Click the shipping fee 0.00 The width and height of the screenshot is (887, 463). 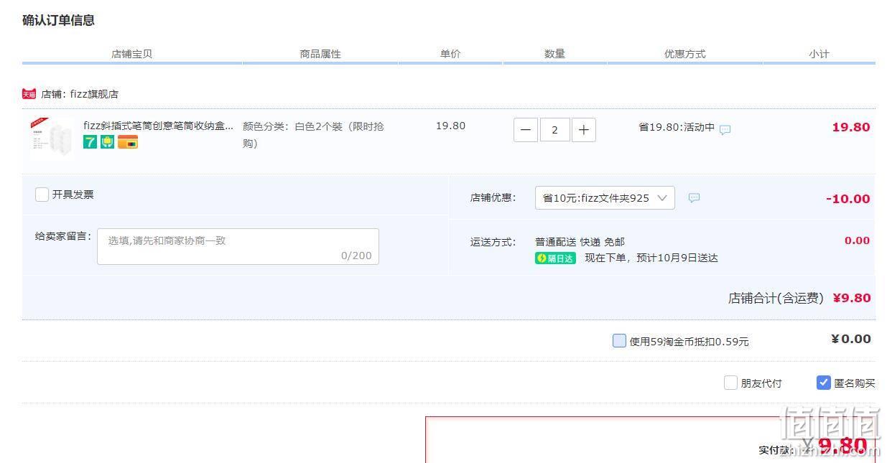pos(857,240)
